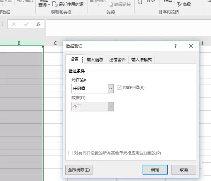Image resolution: width=211 pixels, height=181 pixels.
Task: Click the confirm checkmark in formula bar
Action: click(x=26, y=24)
